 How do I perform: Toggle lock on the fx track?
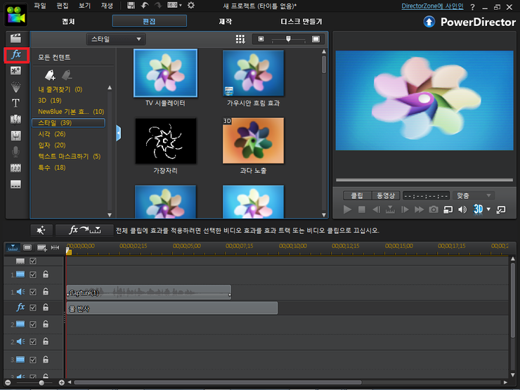(46, 307)
